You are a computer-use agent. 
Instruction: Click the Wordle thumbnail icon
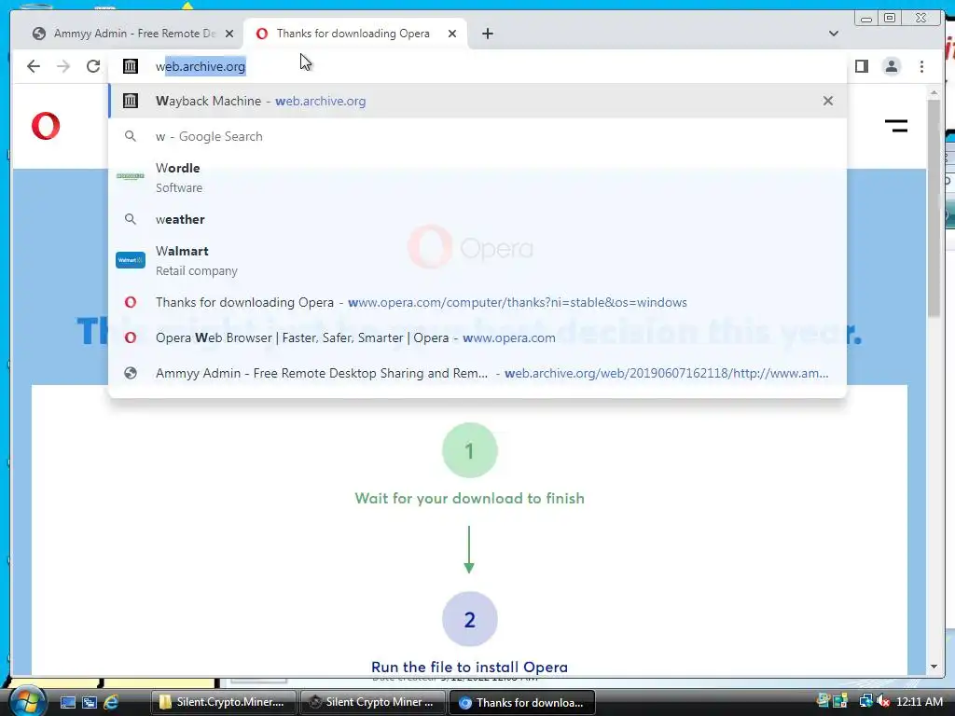pos(131,176)
